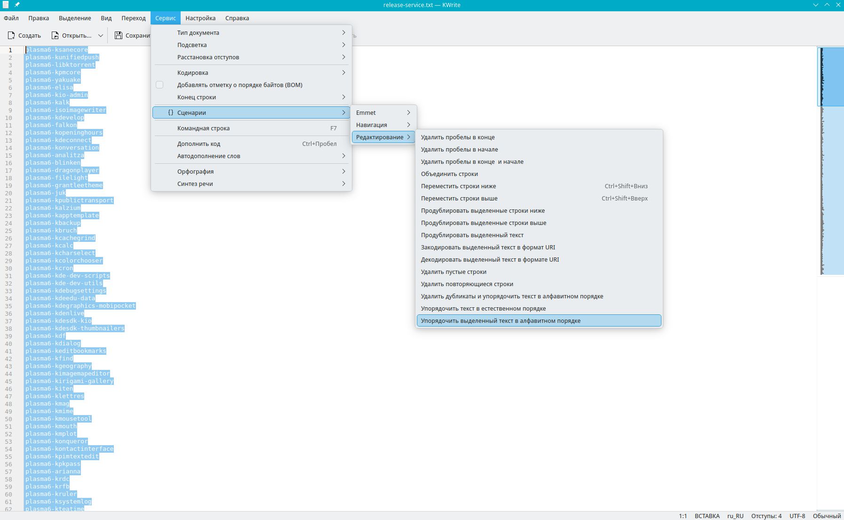Choose Удалить пробелы в конце
Screen dimensions: 844x520
point(539,137)
